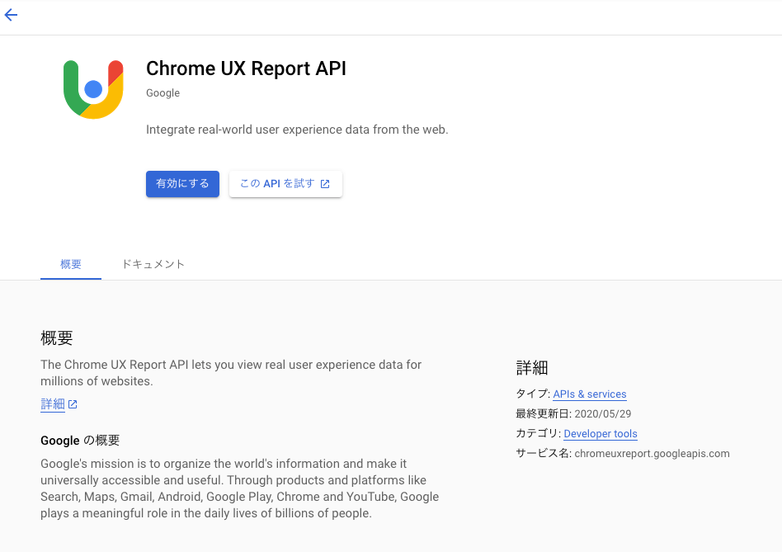Click the Google の概要 heading
This screenshot has width=782, height=552.
(80, 441)
